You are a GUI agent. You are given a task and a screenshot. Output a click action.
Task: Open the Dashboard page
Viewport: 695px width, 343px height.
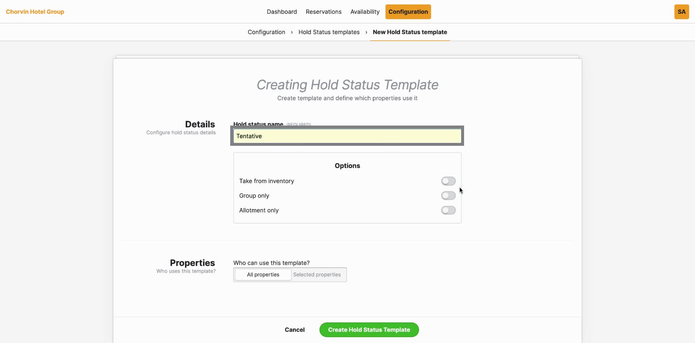tap(282, 12)
